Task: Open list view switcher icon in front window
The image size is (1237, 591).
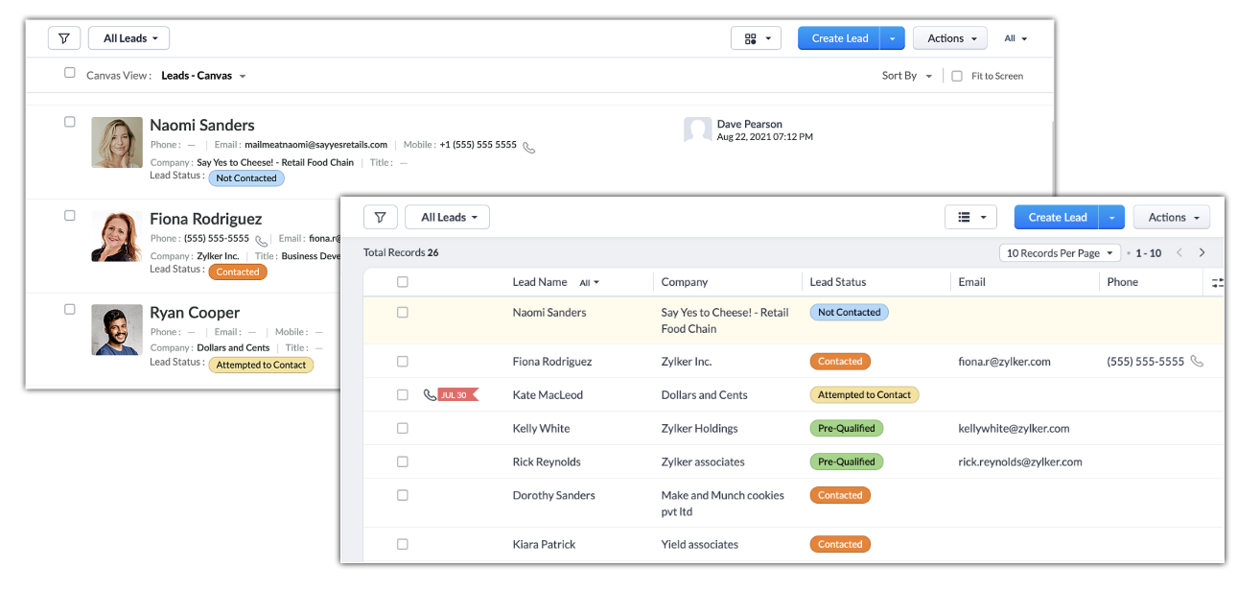Action: 970,218
